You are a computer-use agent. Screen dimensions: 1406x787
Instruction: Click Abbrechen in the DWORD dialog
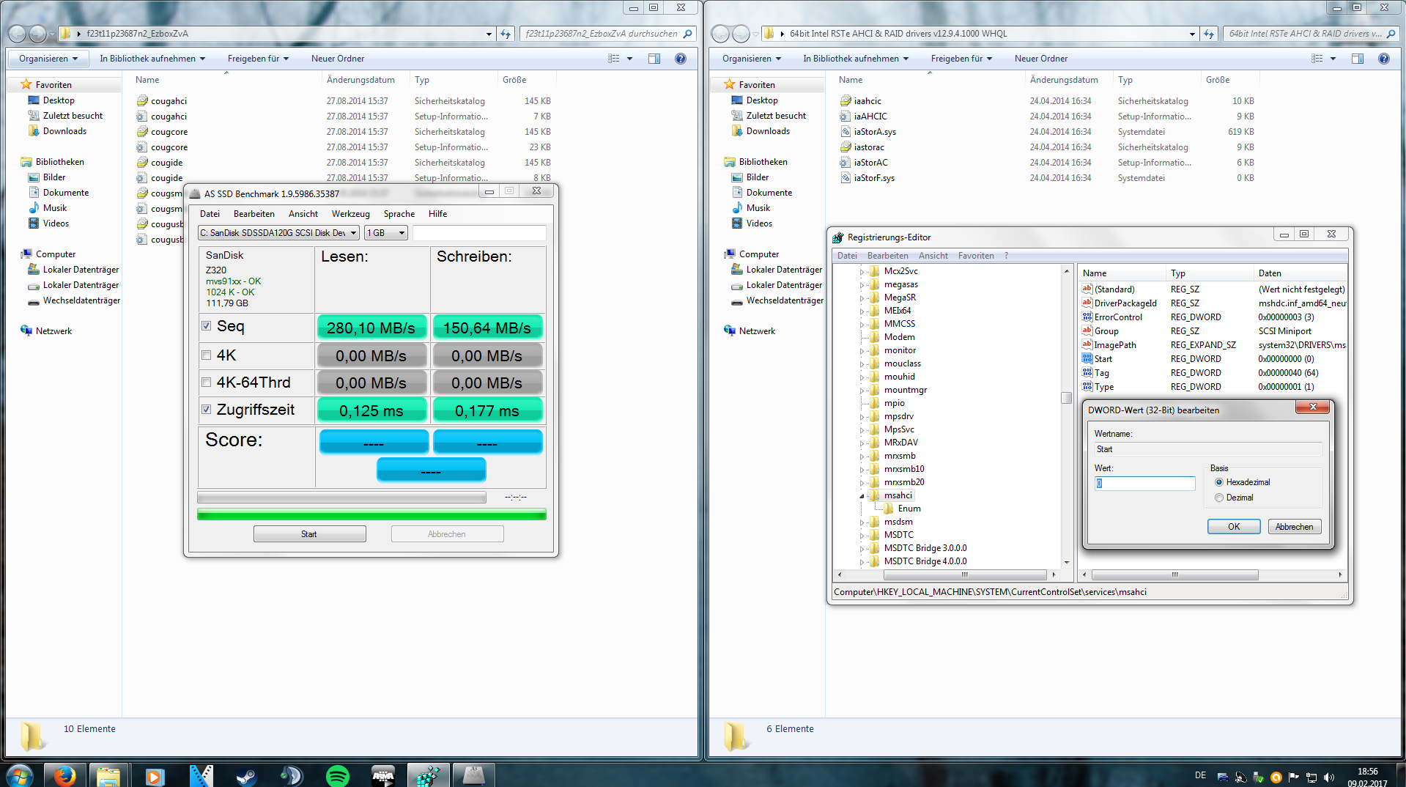[x=1294, y=527]
